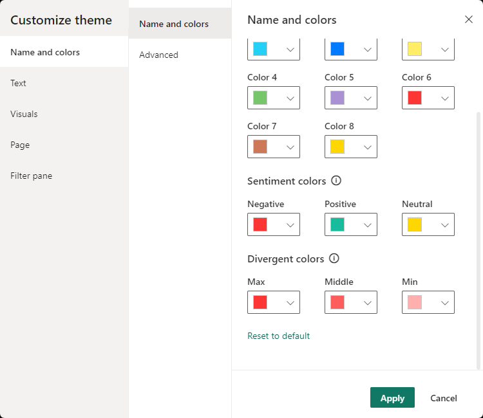The width and height of the screenshot is (483, 418).
Task: Click the Sentiment colors info icon
Action: [336, 181]
